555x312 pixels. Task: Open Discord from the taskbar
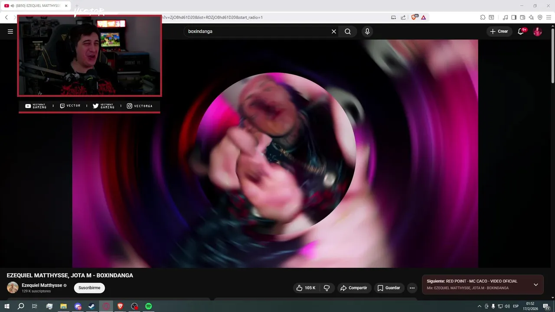click(78, 306)
